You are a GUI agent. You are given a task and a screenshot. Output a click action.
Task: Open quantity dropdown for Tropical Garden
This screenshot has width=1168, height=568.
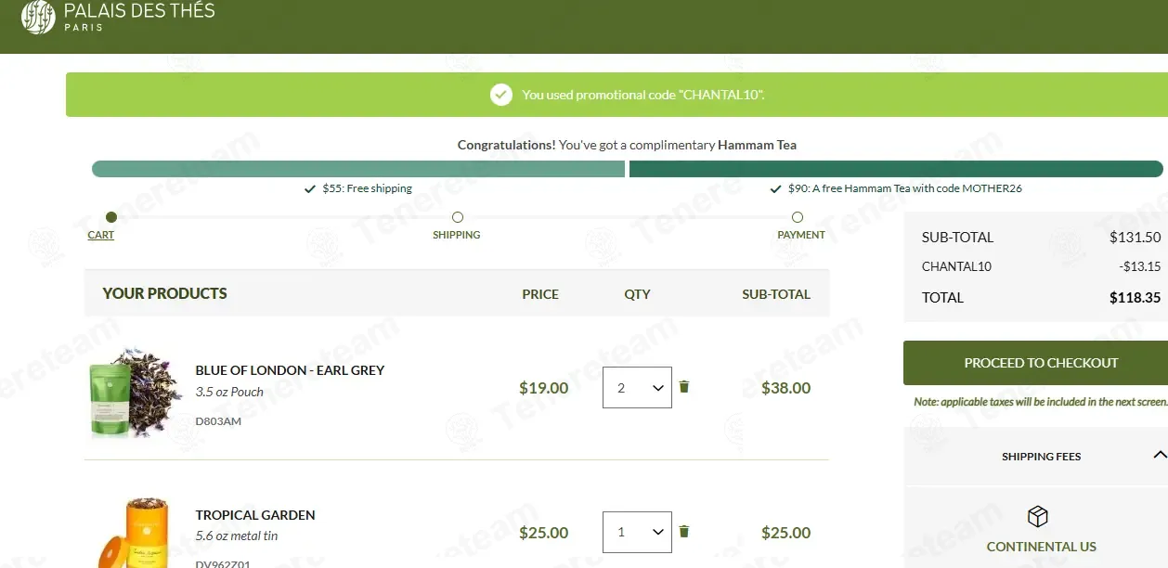click(637, 533)
